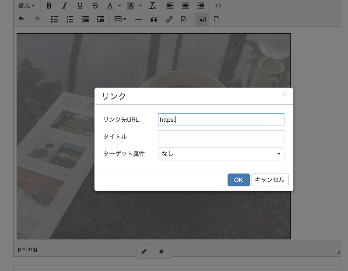Click the キャンセル button

pos(269,180)
